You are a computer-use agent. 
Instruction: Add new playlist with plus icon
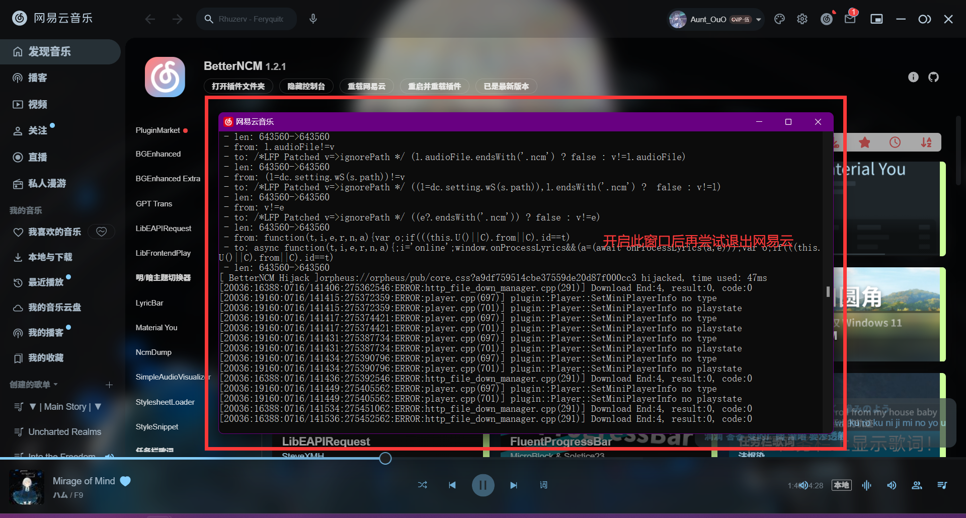point(109,385)
